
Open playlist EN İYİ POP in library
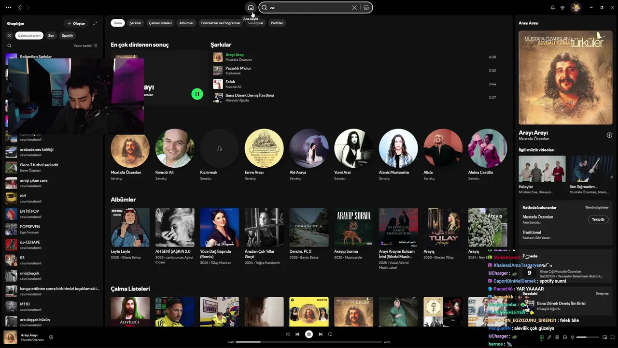pyautogui.click(x=52, y=214)
